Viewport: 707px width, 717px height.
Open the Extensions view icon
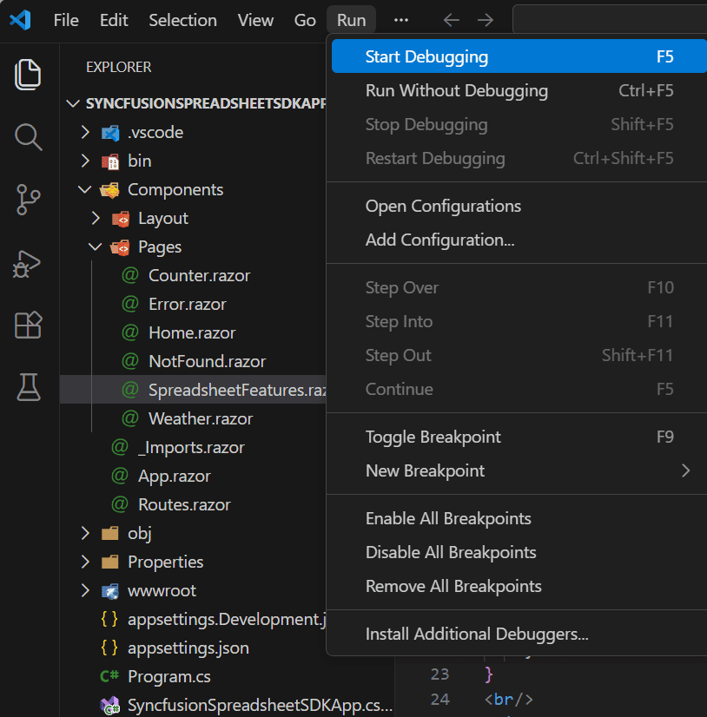point(29,326)
